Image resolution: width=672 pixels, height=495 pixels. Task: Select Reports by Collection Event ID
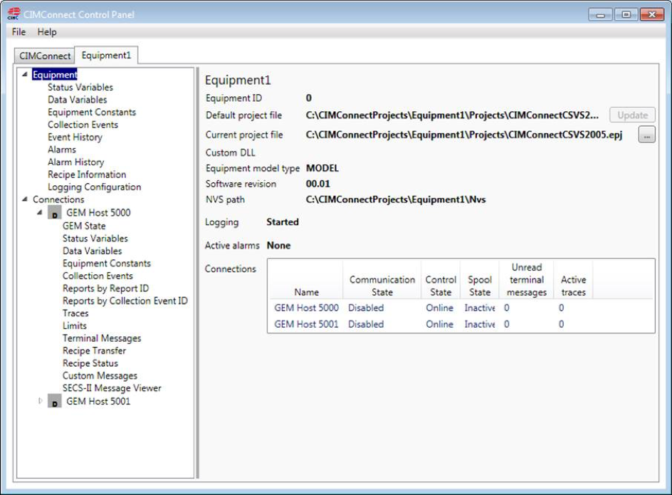click(x=125, y=301)
